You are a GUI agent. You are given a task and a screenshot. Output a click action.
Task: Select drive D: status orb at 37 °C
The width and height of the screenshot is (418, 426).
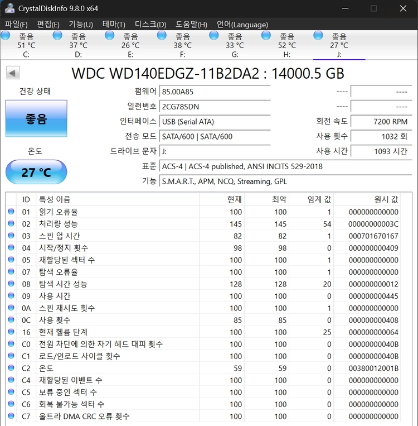click(57, 36)
